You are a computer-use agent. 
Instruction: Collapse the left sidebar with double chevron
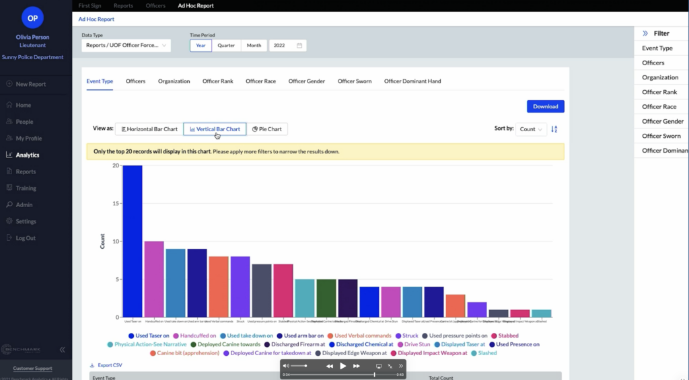pos(63,349)
